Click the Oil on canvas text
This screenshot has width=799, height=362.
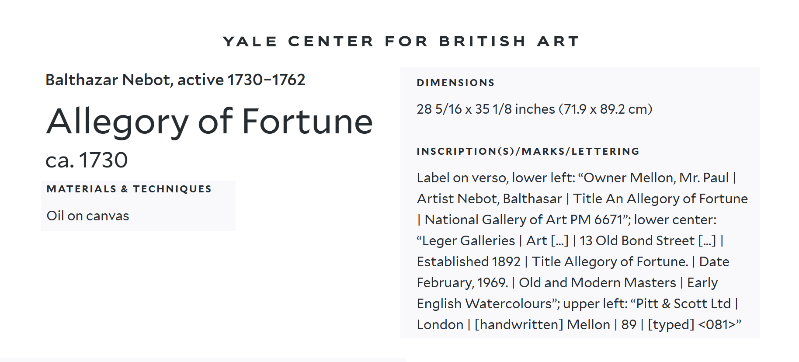coord(88,216)
